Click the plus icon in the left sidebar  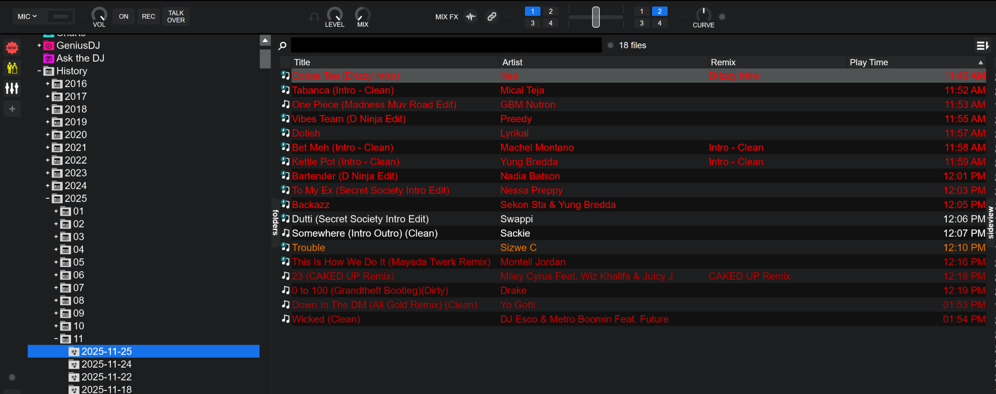point(12,109)
